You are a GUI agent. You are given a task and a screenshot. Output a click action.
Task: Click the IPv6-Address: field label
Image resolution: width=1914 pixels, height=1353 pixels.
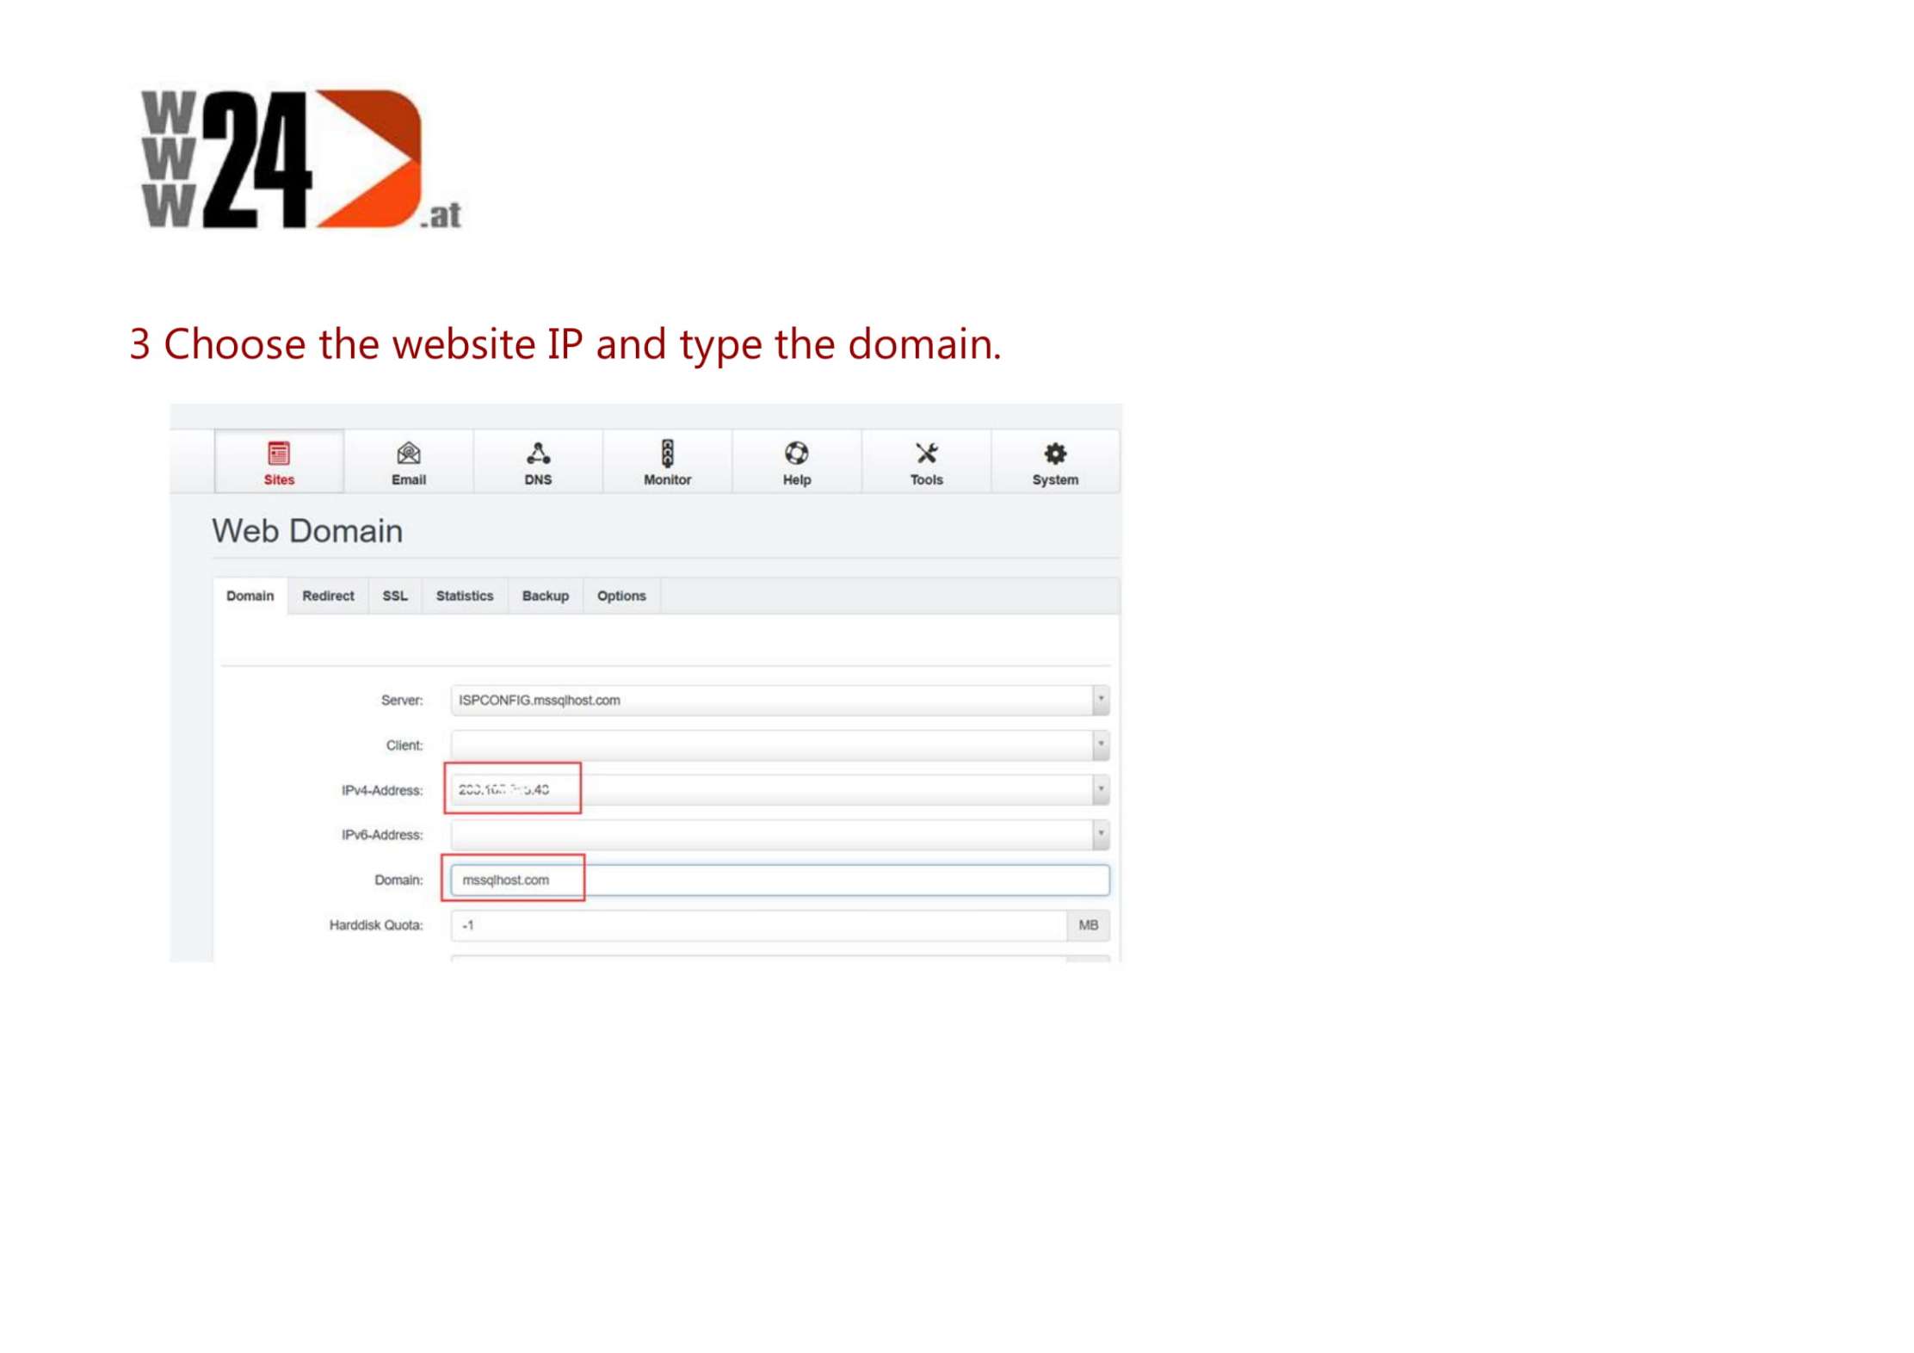tap(382, 836)
